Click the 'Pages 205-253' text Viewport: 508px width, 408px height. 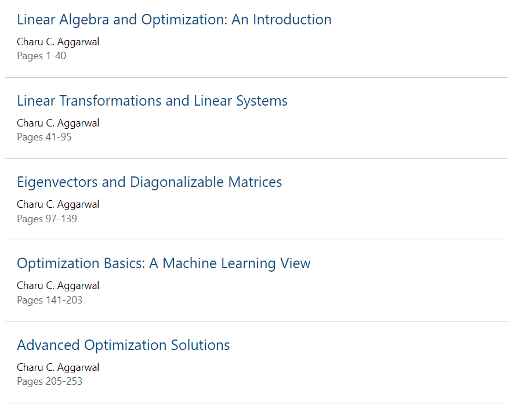click(x=49, y=381)
